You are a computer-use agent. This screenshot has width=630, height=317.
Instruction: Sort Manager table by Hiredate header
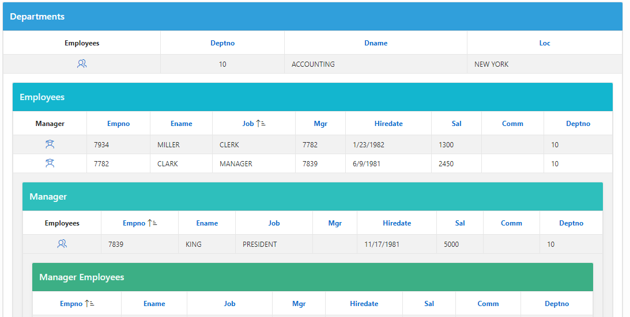coord(397,223)
